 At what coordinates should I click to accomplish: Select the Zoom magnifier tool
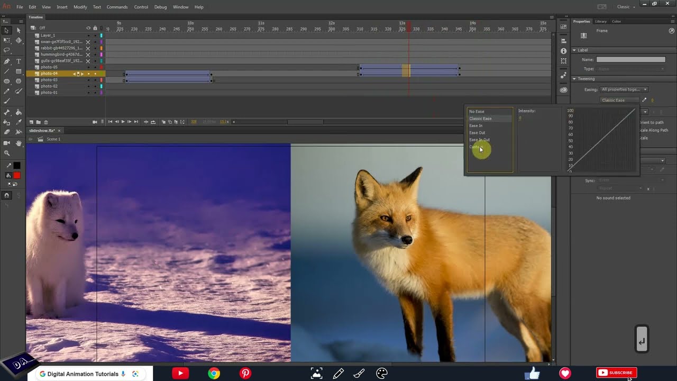(7, 153)
